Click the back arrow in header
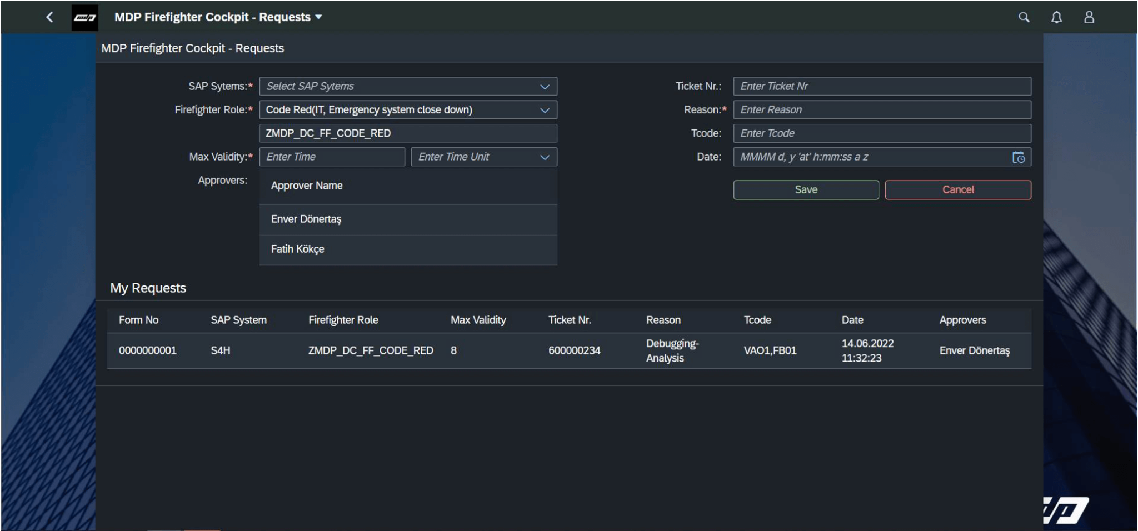Image resolution: width=1138 pixels, height=531 pixels. [x=49, y=17]
